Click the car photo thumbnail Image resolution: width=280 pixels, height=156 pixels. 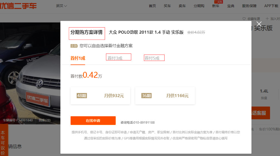[30, 73]
